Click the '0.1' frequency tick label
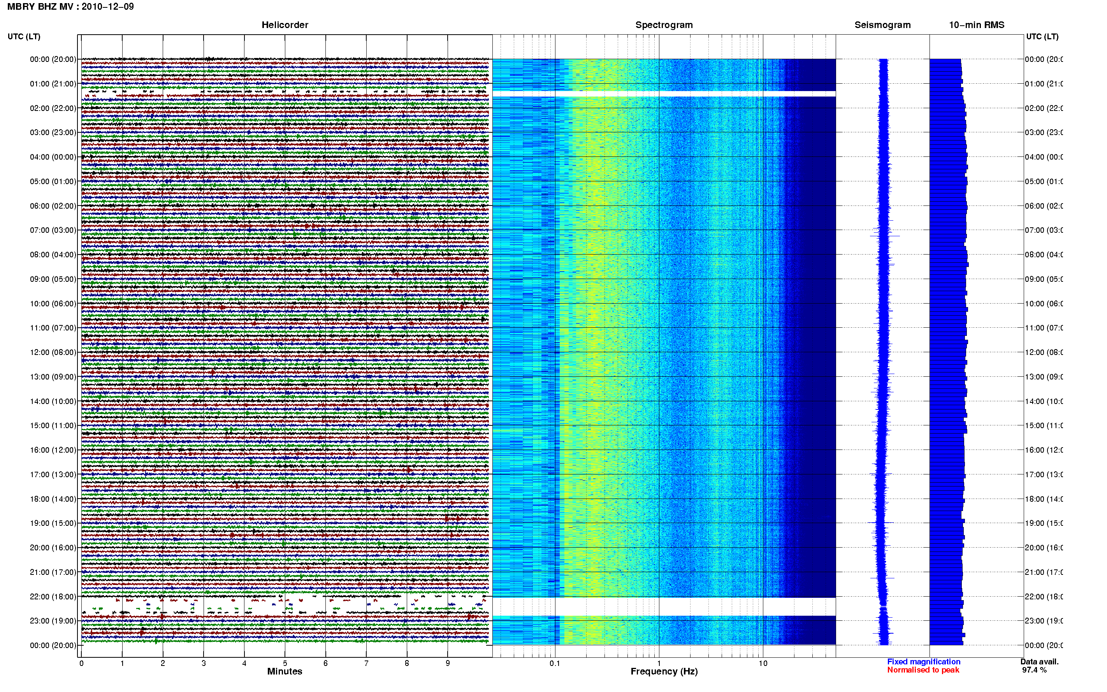Viewport: 1107px width, 692px height. (555, 663)
